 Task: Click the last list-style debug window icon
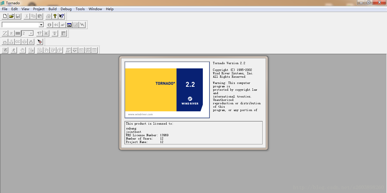94,50
